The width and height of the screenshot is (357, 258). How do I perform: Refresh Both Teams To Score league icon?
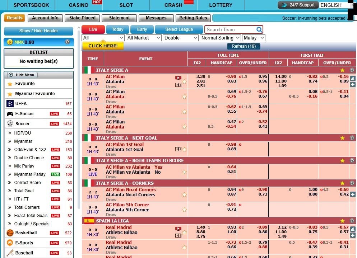[x=352, y=160]
